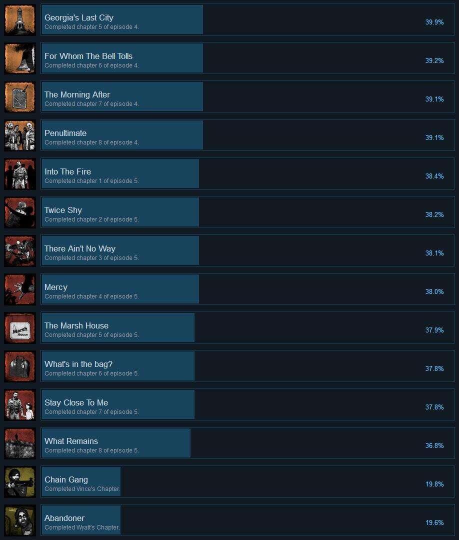Click the What Remains achievement thumbnail
The height and width of the screenshot is (540, 459).
click(x=20, y=443)
